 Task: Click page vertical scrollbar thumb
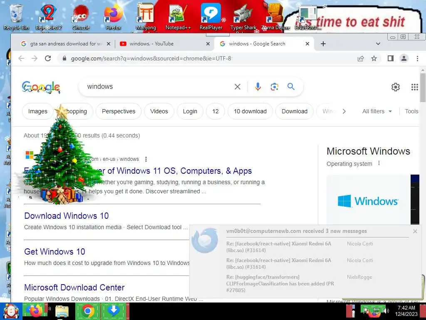tap(423, 88)
